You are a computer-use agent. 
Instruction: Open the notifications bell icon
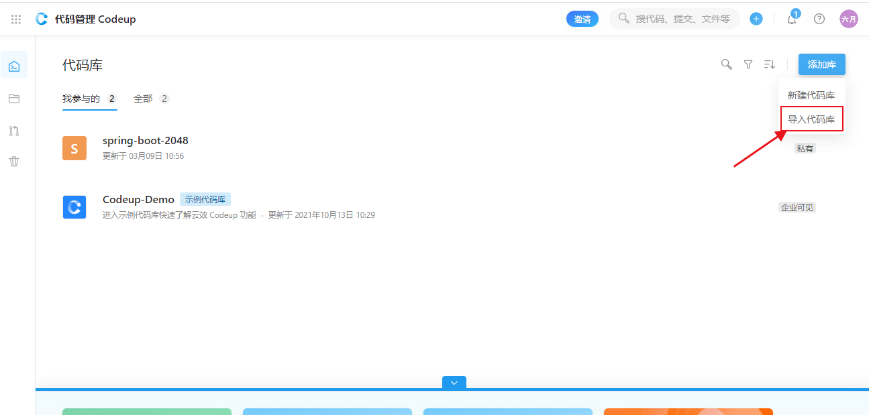tap(792, 19)
